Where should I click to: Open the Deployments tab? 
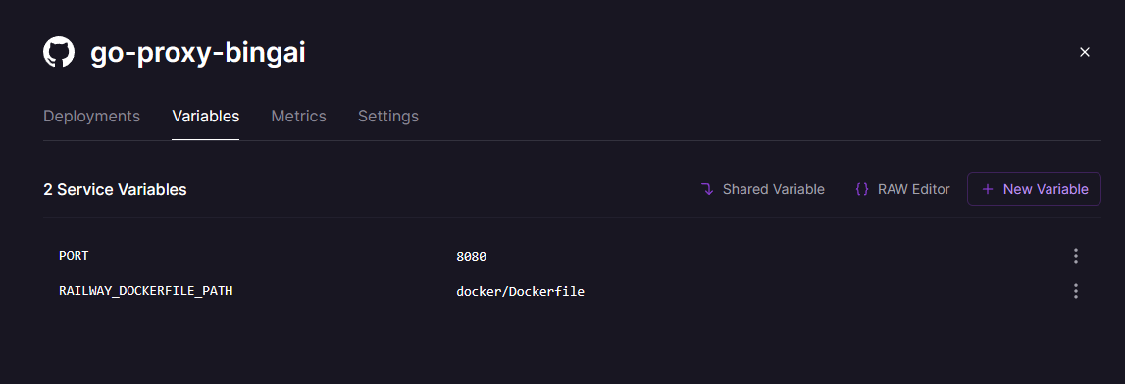click(92, 116)
